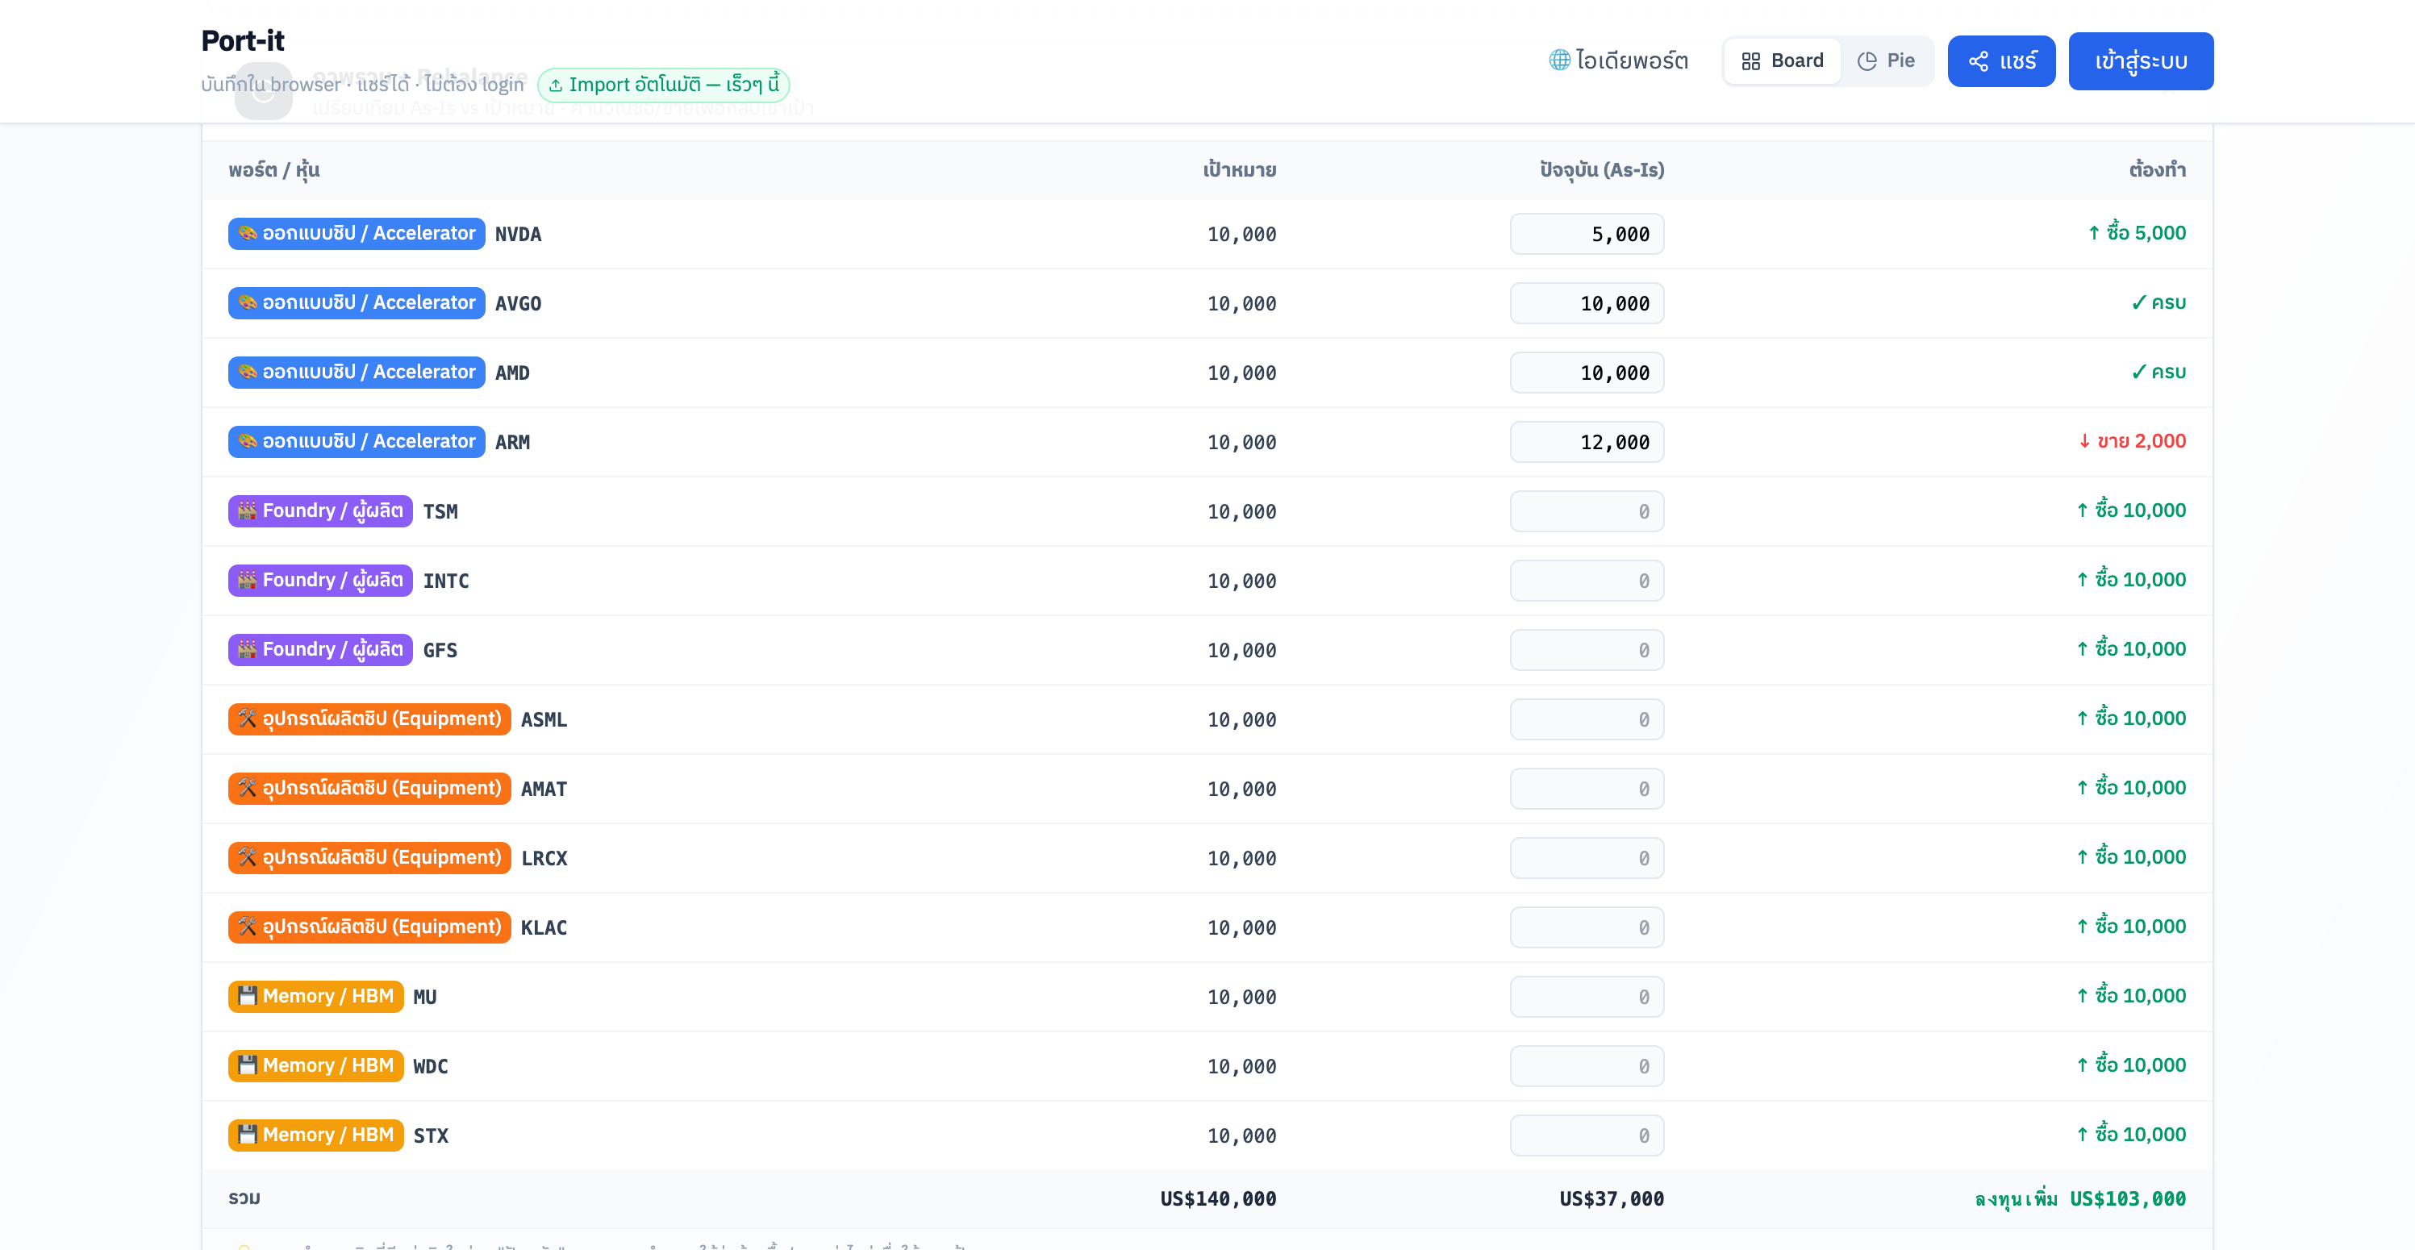Click the total As-Is value US$37,000
Screen dimensions: 2415x1250
point(1612,1198)
